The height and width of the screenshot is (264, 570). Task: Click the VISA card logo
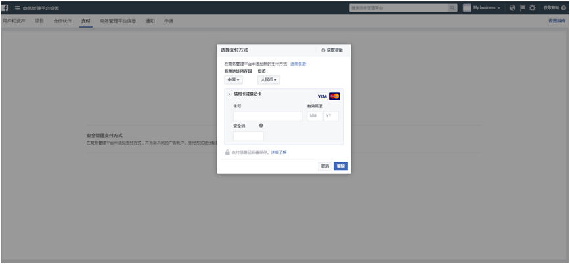322,96
